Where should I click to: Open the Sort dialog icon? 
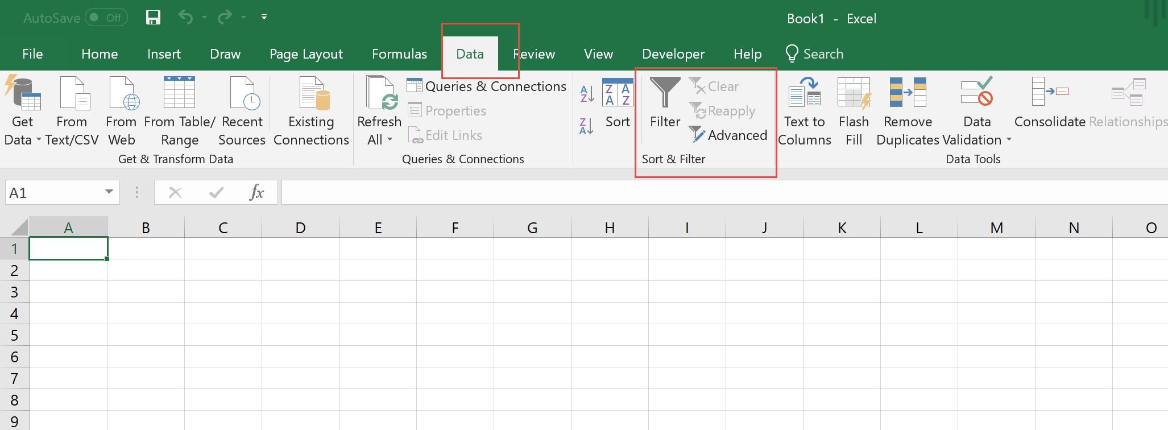(x=618, y=94)
